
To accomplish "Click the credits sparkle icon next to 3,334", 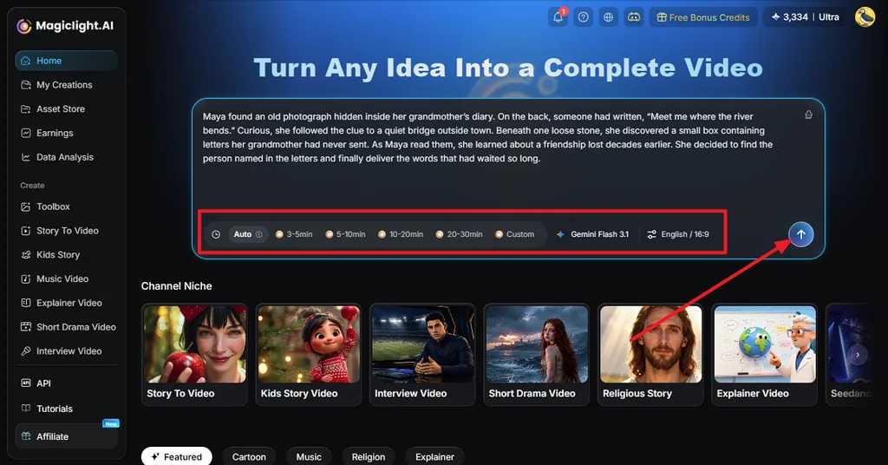I will tap(775, 17).
